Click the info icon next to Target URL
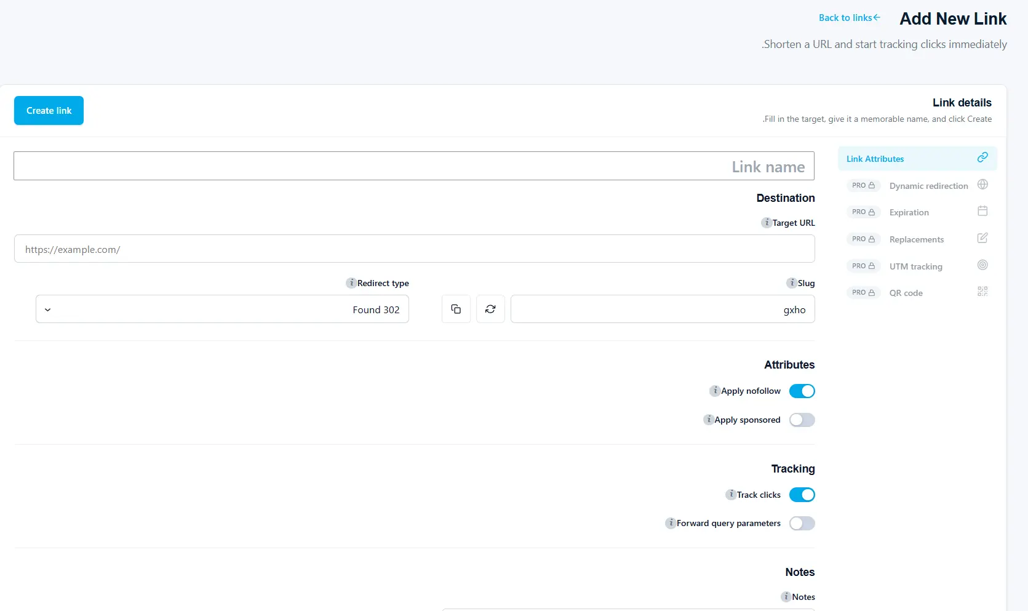This screenshot has height=611, width=1028. coord(766,223)
